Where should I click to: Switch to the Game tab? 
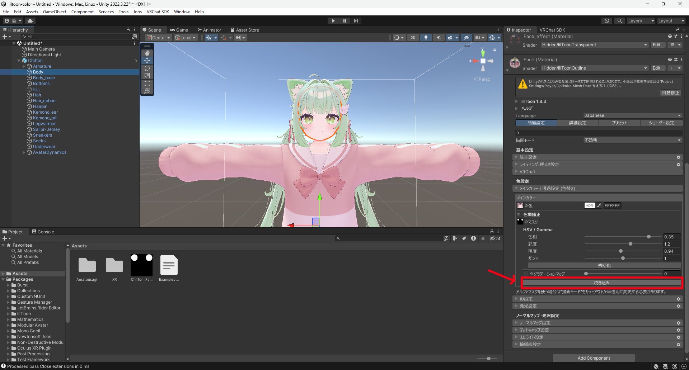[x=179, y=30]
